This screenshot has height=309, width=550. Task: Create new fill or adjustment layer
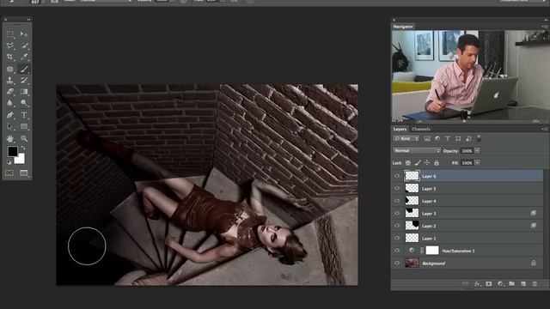500,284
